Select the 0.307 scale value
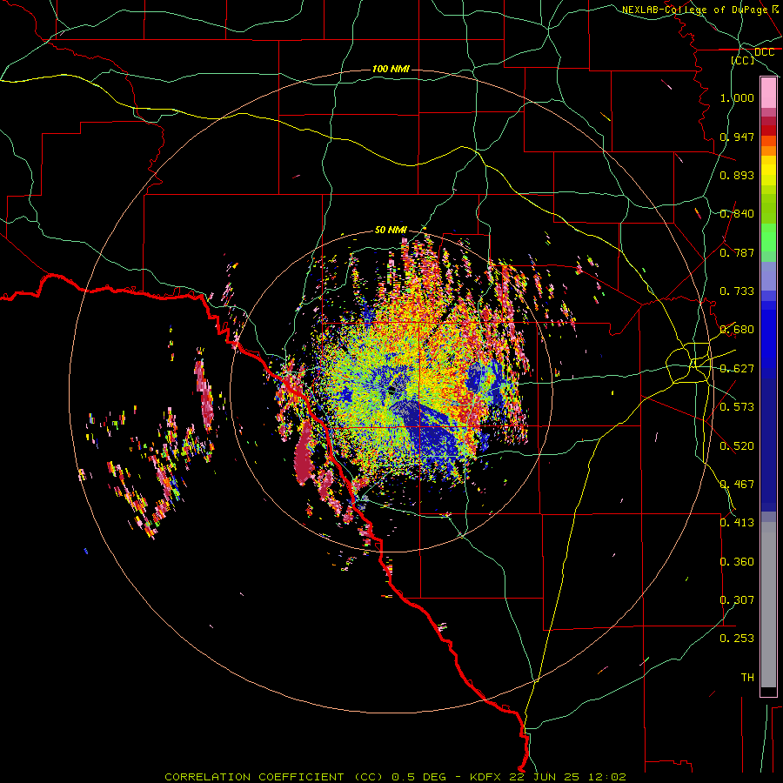The height and width of the screenshot is (783, 783). (737, 600)
